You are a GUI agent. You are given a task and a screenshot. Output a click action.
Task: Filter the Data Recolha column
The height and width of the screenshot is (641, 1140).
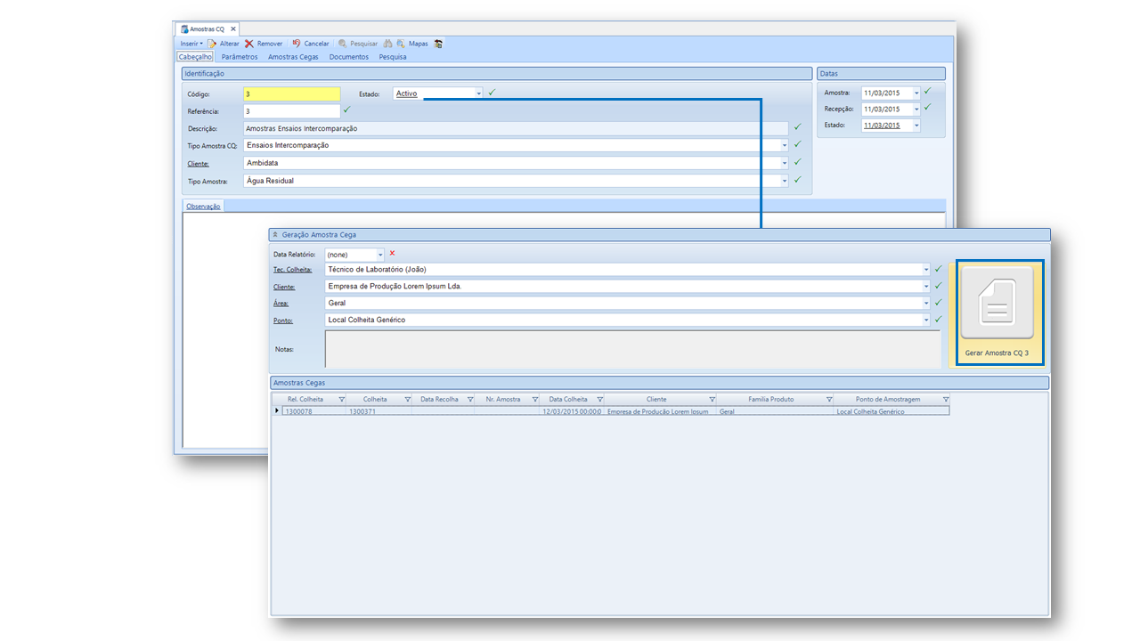470,400
